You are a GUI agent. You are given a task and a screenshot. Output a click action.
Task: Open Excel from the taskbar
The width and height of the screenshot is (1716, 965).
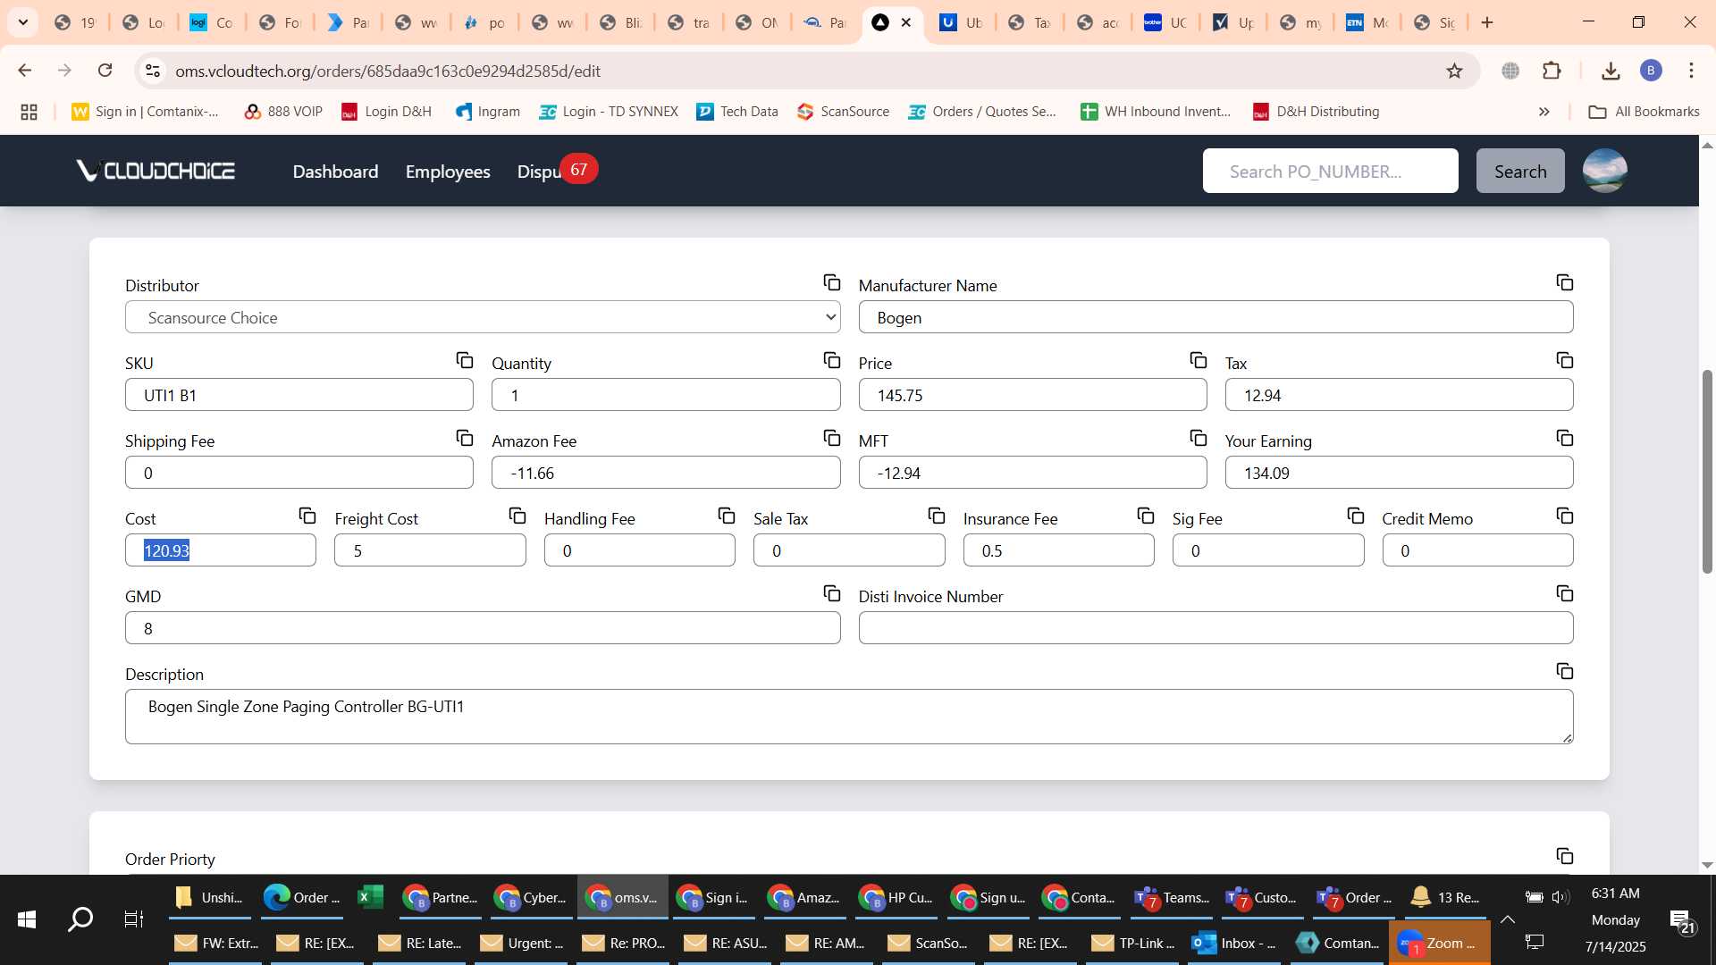(370, 897)
